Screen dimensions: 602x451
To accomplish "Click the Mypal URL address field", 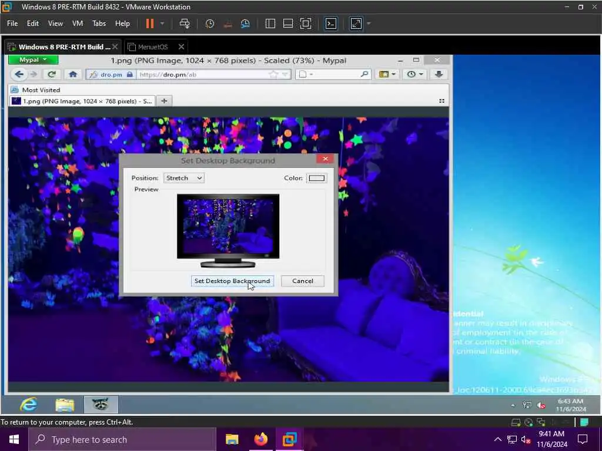I will (x=203, y=75).
